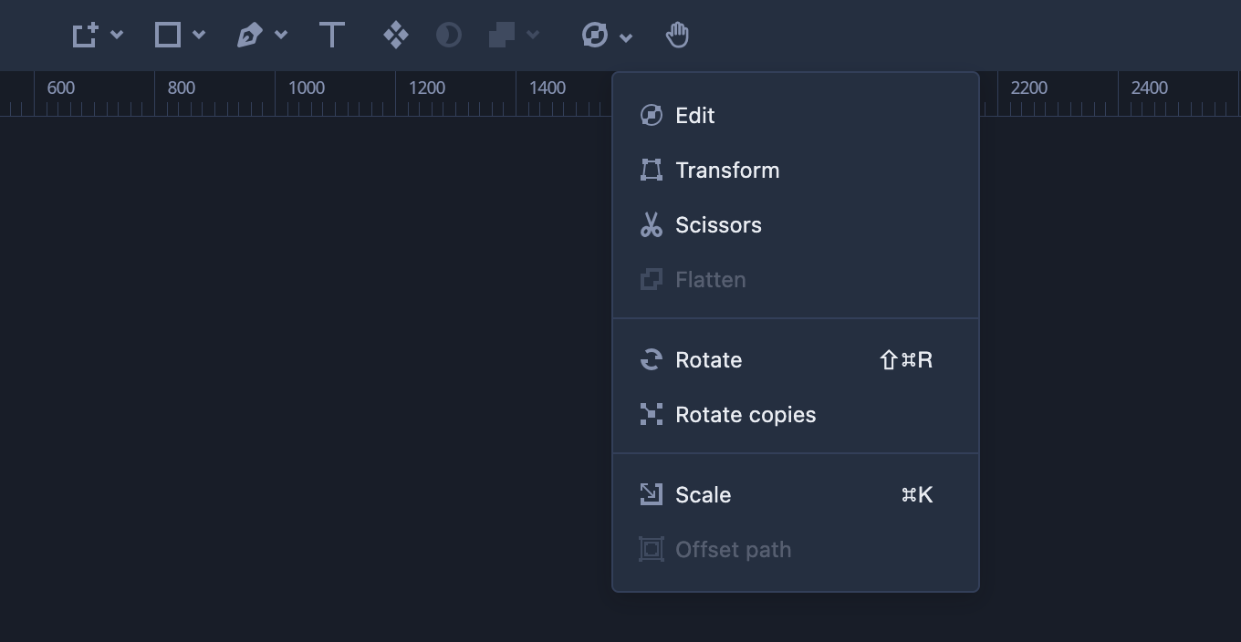
Task: Choose Rotate from the menu
Action: [796, 360]
